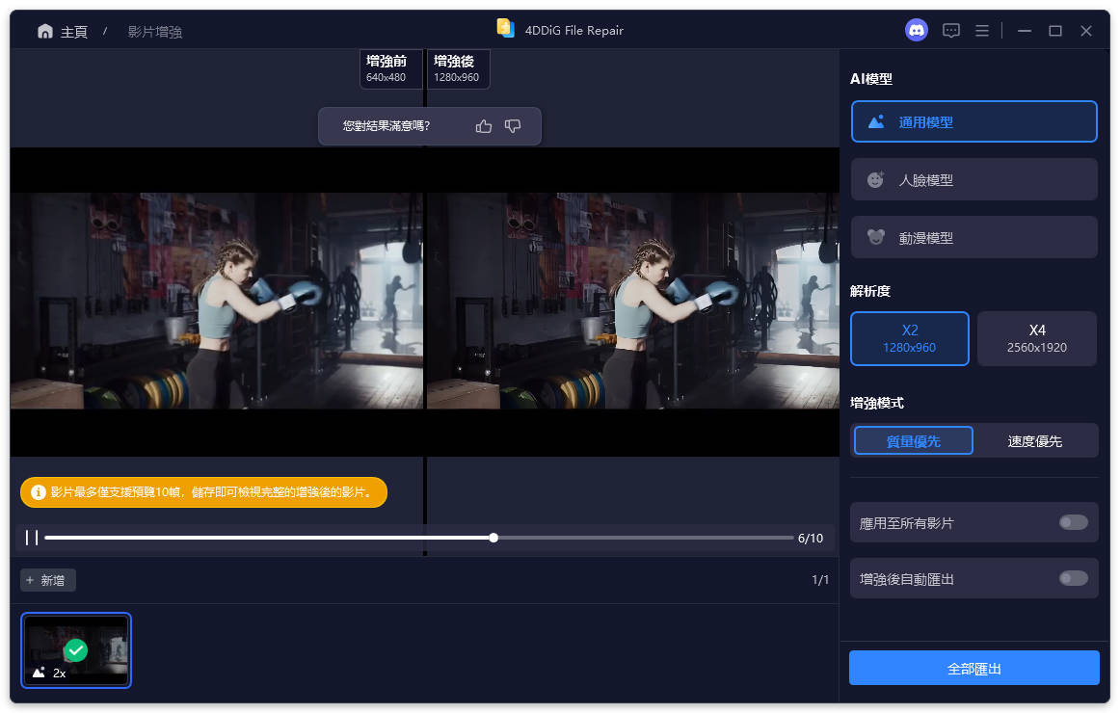Click the 新增 add video button
This screenshot has height=713, width=1120.
(x=47, y=580)
